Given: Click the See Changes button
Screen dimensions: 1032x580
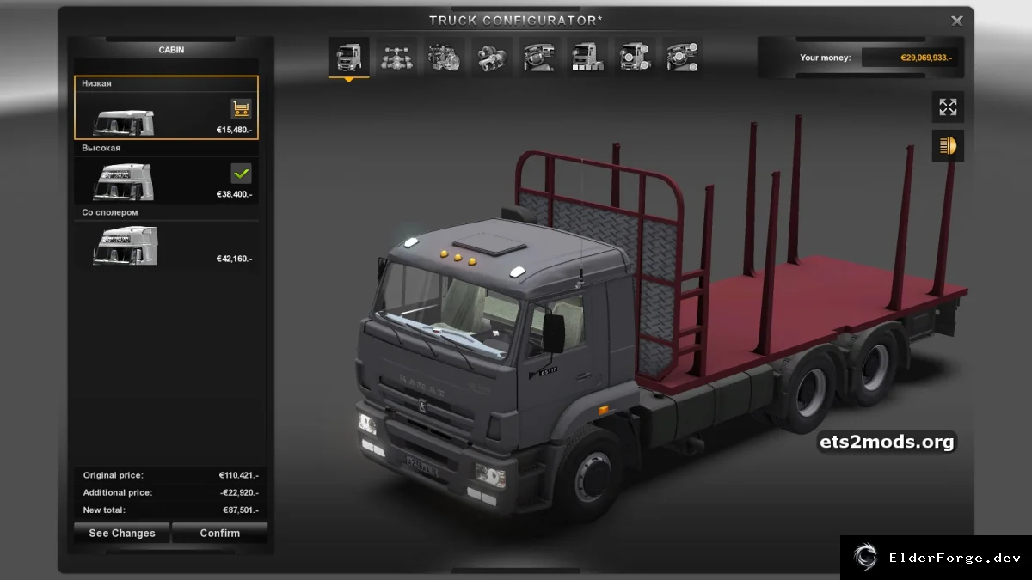Looking at the screenshot, I should point(122,534).
